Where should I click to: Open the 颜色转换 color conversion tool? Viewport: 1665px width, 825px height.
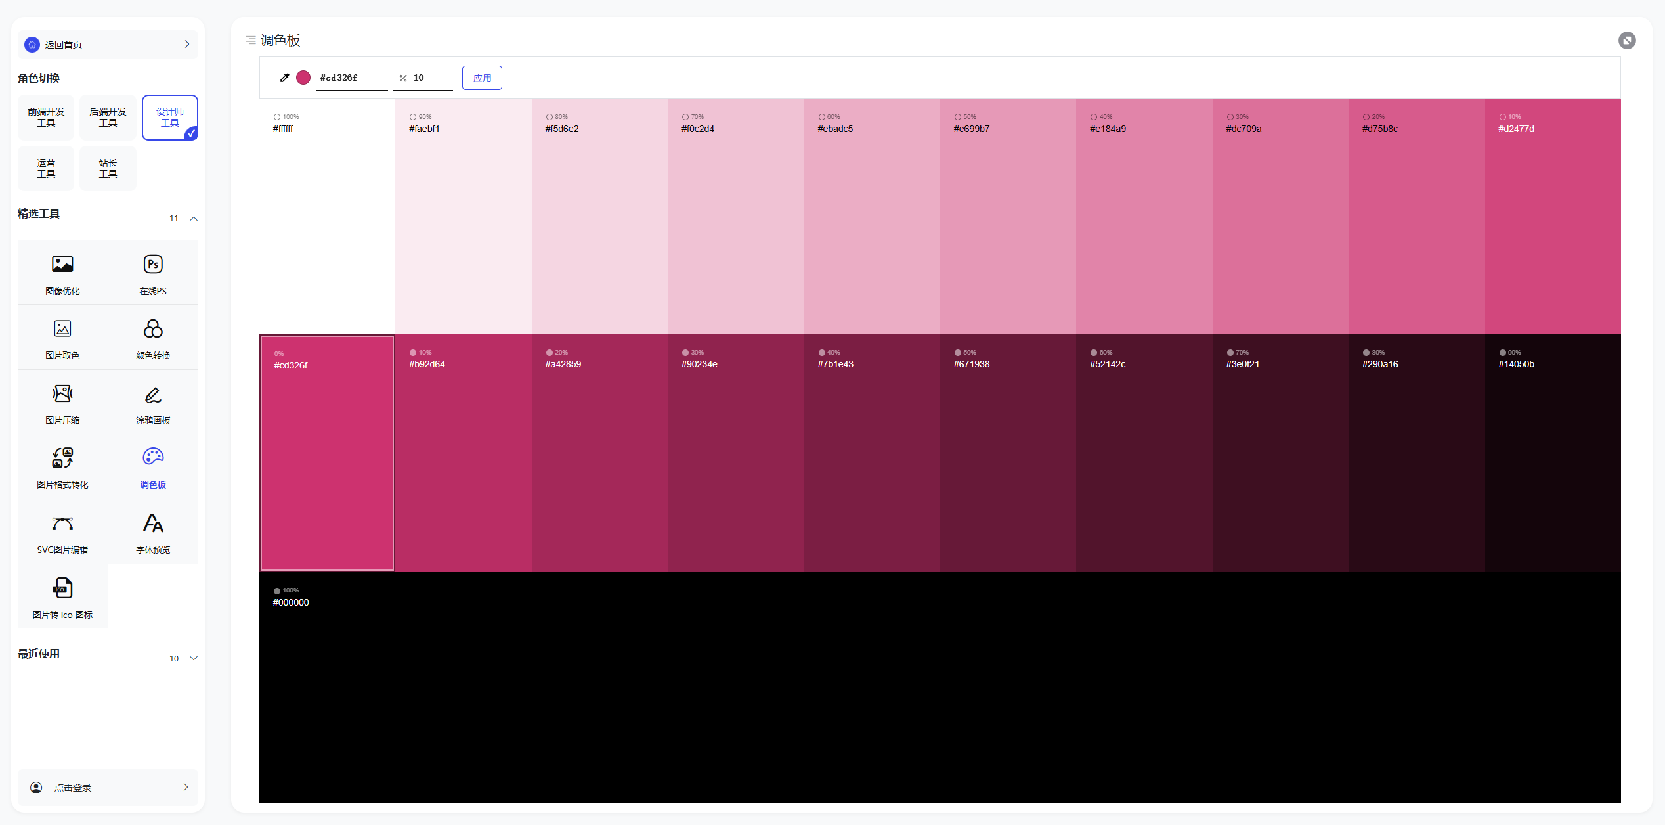point(153,338)
